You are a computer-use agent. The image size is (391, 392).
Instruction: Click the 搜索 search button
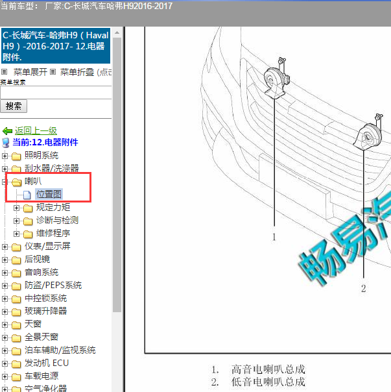pos(14,106)
